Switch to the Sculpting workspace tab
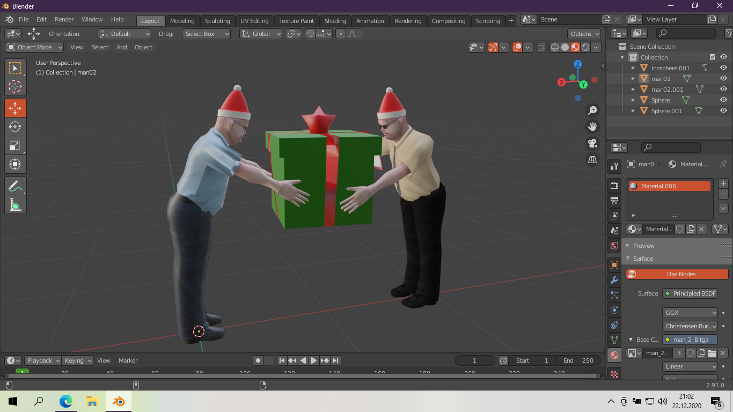Screen dimensions: 733x412 tap(217, 21)
